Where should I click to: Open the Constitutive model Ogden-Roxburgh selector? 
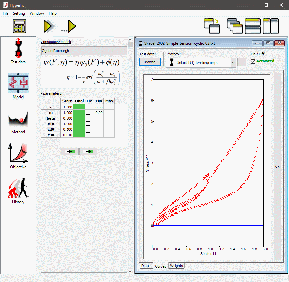[84, 51]
